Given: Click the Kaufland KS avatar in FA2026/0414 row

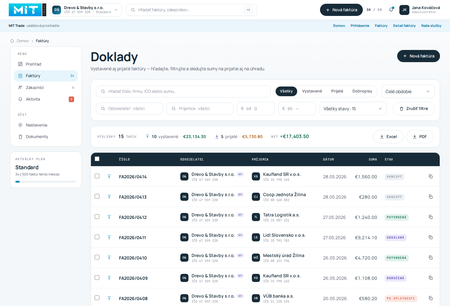Looking at the screenshot, I should tap(256, 176).
